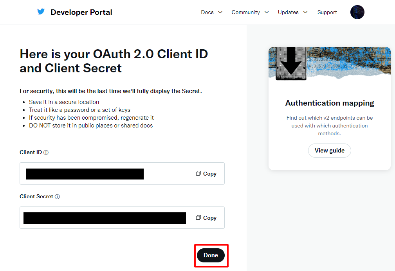The image size is (395, 271).
Task: Open the user profile avatar
Action: (x=357, y=12)
